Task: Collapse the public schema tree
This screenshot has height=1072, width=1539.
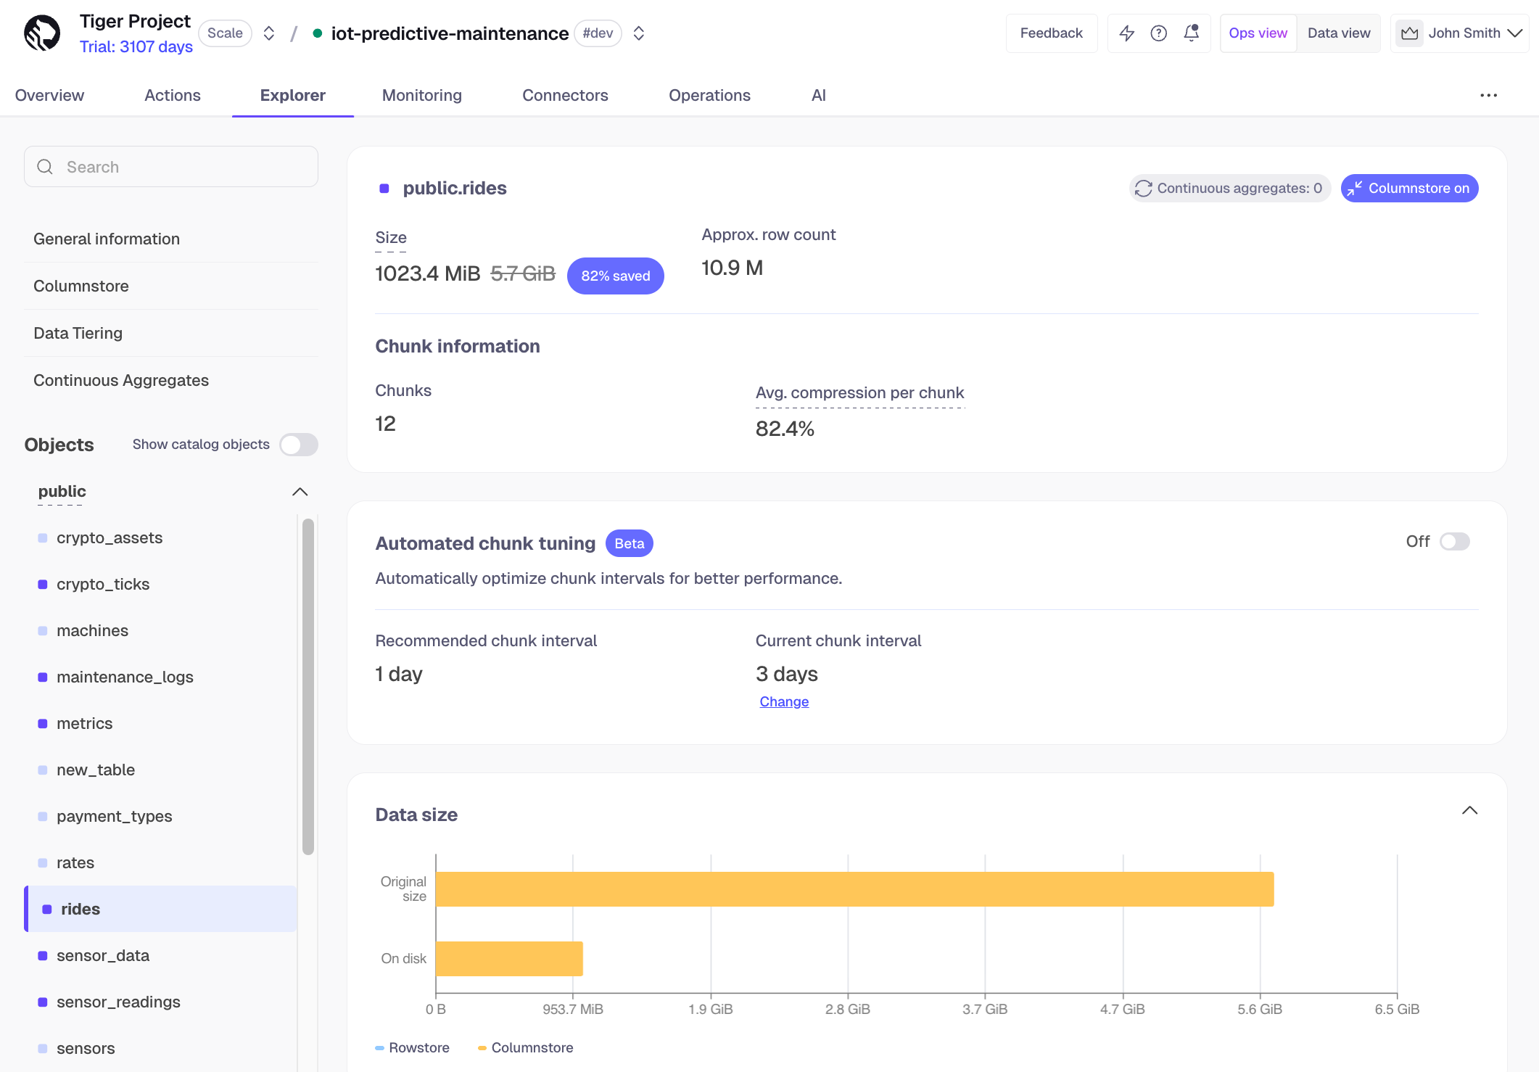Action: [x=300, y=491]
